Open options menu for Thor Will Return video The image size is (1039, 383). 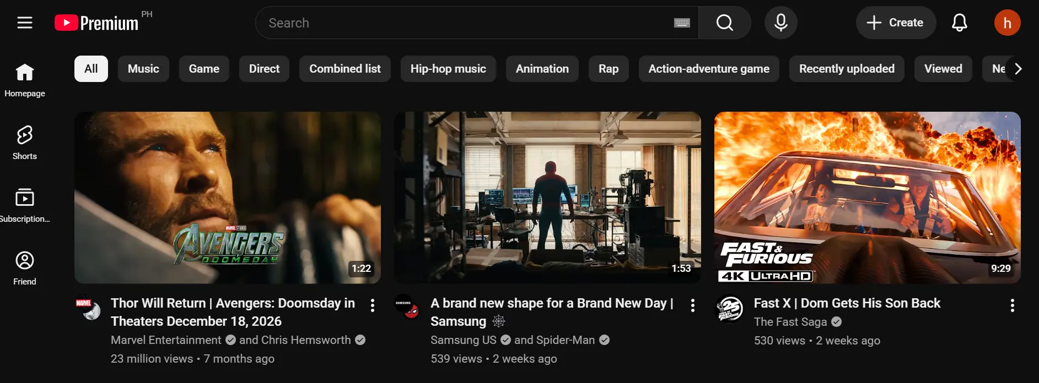(x=373, y=305)
